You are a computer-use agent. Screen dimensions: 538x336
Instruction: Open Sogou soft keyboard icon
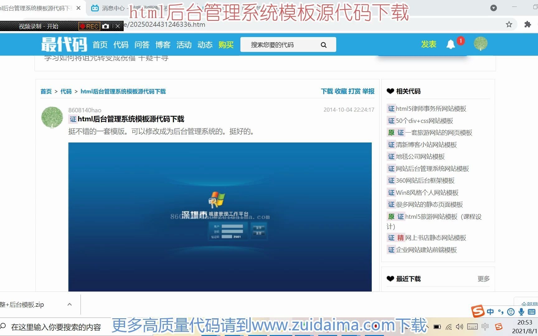coord(531,312)
